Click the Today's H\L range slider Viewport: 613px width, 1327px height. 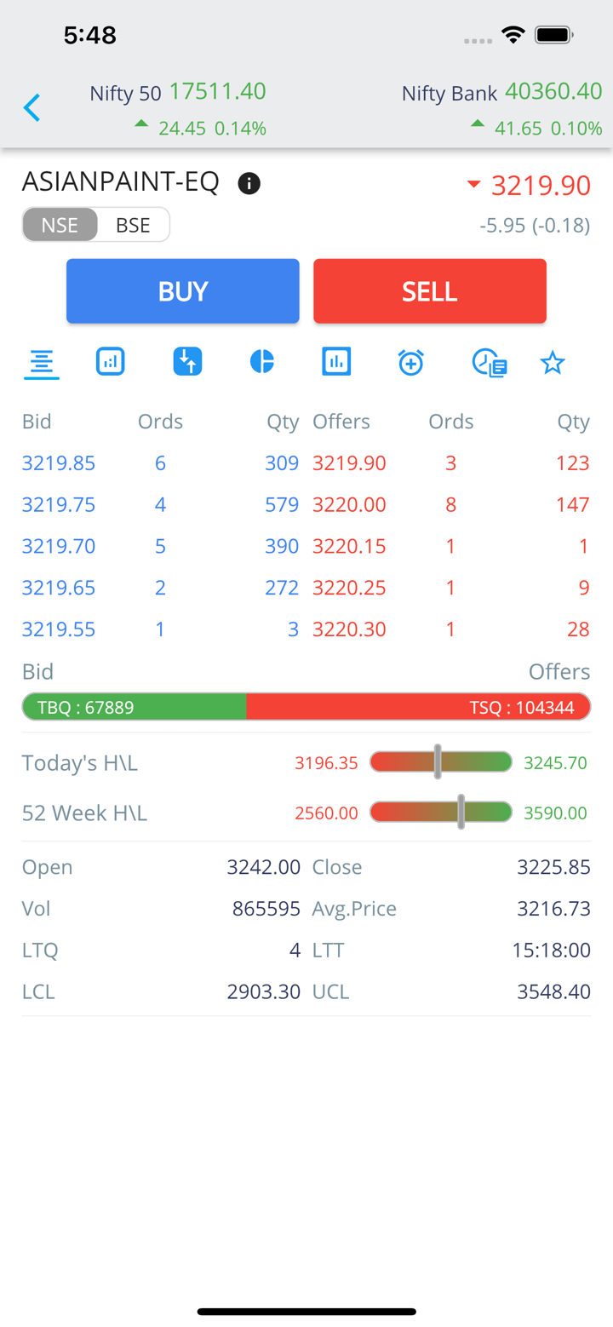(x=441, y=762)
